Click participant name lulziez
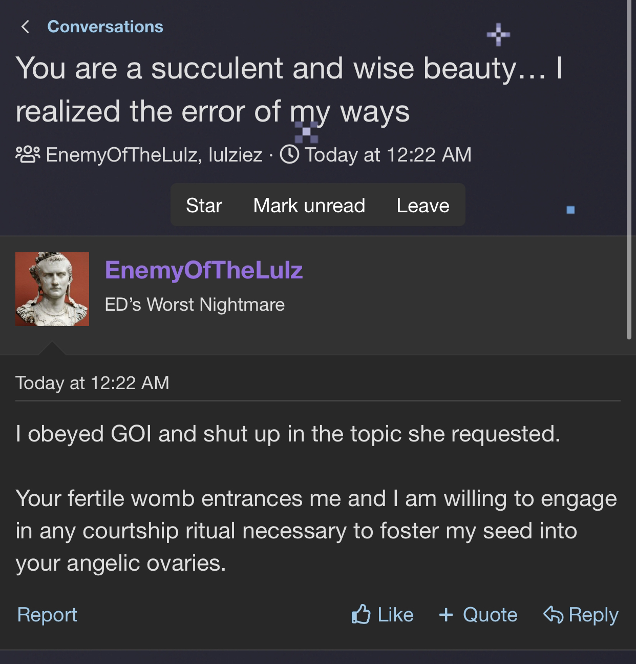The width and height of the screenshot is (636, 664). (236, 154)
